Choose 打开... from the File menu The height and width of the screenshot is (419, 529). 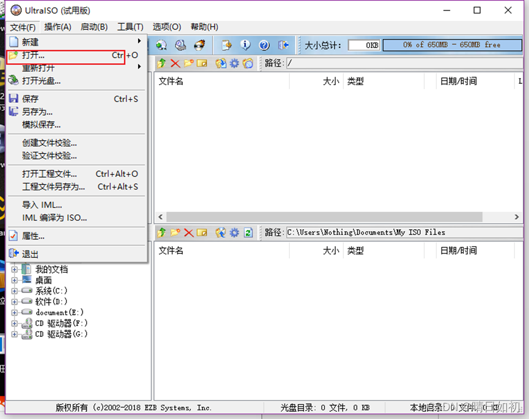coord(76,55)
